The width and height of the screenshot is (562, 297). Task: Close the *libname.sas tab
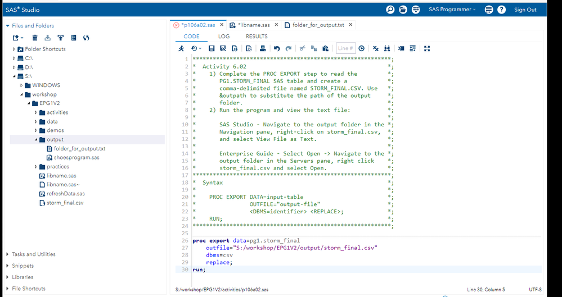coord(277,25)
